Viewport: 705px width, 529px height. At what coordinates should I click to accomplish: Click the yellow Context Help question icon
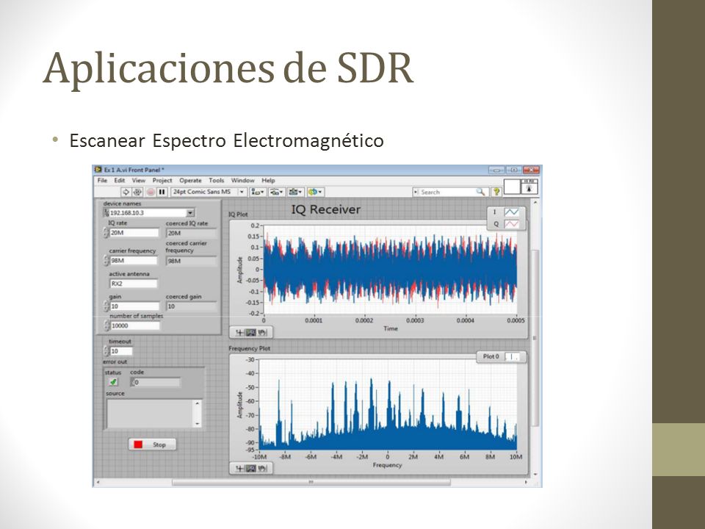[496, 192]
